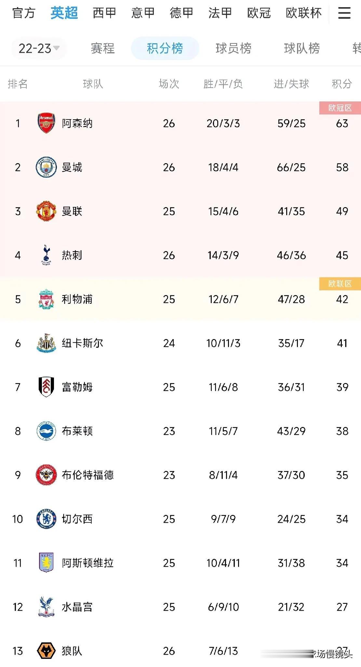This screenshot has width=361, height=667.
Task: Tap the Newcastle United crest
Action: 46,343
